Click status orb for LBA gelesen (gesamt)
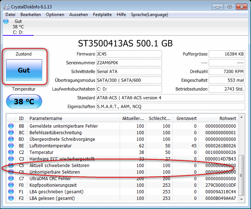The height and width of the screenshot is (209, 251). point(11,198)
